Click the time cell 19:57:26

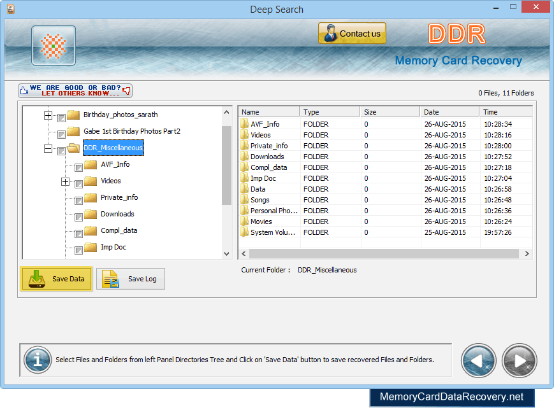click(497, 232)
